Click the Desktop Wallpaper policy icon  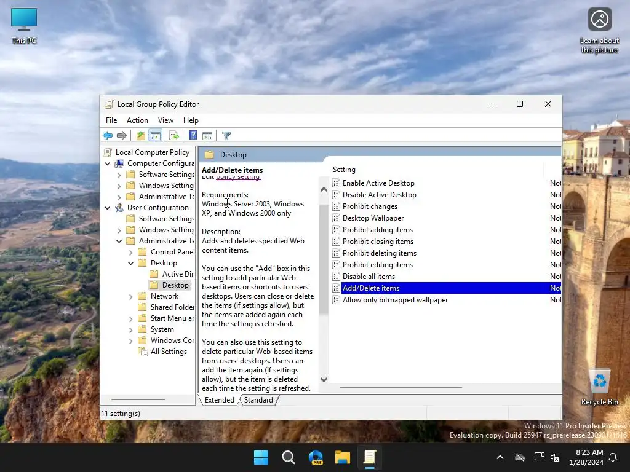point(337,218)
